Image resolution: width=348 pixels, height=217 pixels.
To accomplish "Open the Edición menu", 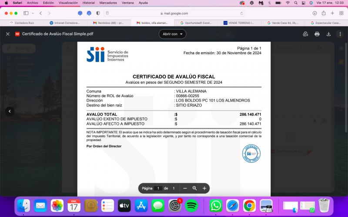I will click(x=48, y=3).
